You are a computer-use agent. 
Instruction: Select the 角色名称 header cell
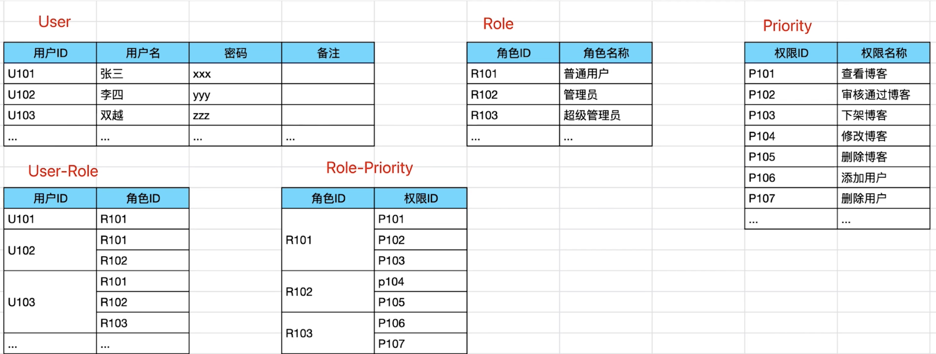(x=605, y=53)
